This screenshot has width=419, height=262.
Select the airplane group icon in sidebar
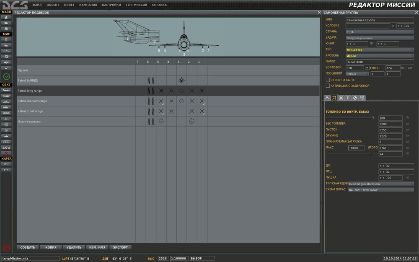point(6,90)
